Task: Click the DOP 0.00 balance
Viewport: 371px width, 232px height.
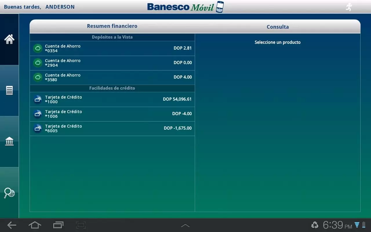Action: [183, 63]
